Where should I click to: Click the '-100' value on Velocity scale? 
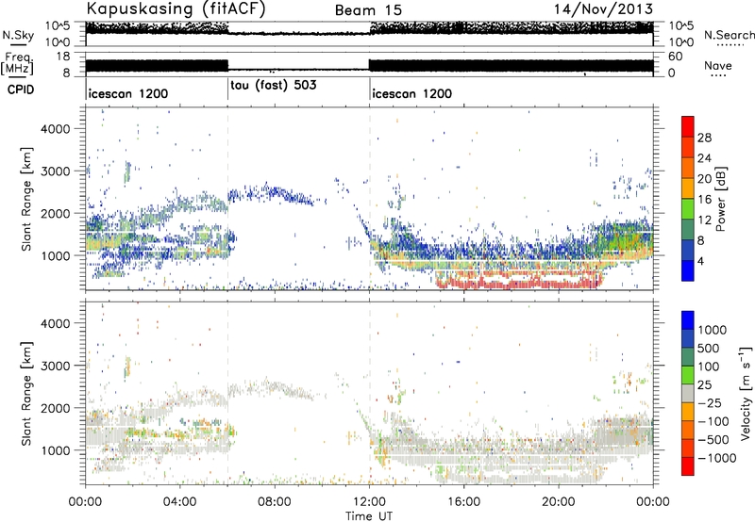tap(713, 421)
